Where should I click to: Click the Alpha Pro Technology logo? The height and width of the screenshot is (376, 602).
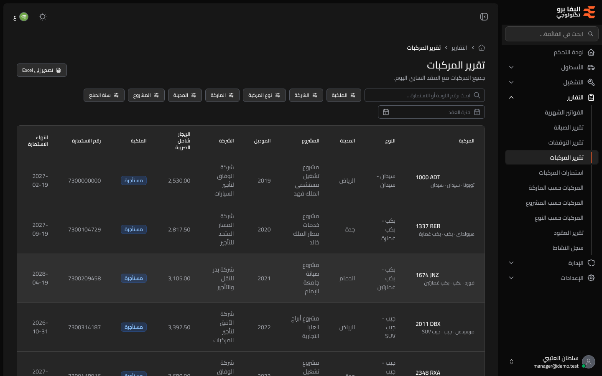click(576, 12)
